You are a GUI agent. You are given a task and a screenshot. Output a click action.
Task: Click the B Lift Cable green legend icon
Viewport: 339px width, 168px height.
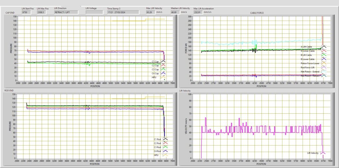point(323,55)
